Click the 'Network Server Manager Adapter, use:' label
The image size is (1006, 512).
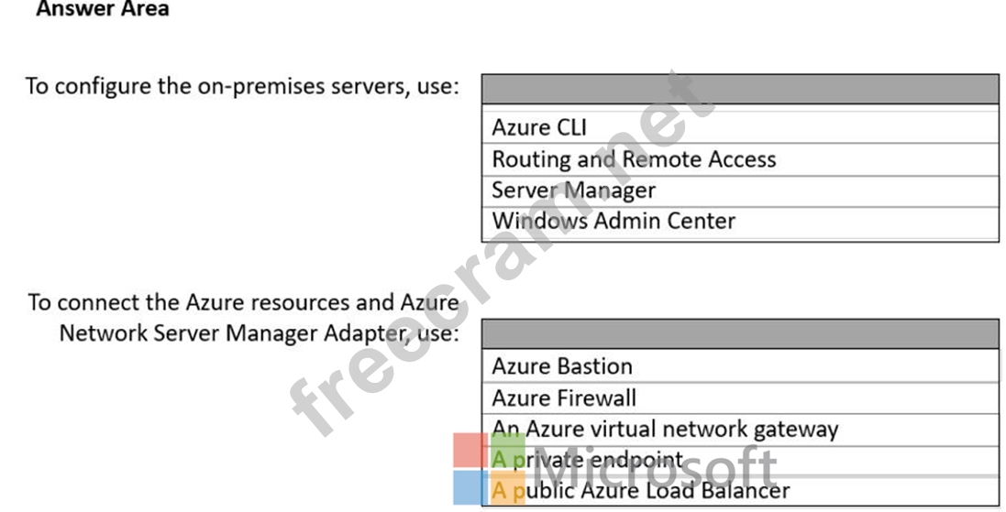pyautogui.click(x=258, y=332)
